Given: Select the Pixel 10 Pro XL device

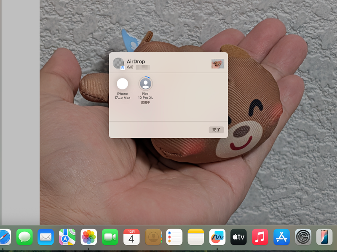Looking at the screenshot, I should point(145,84).
